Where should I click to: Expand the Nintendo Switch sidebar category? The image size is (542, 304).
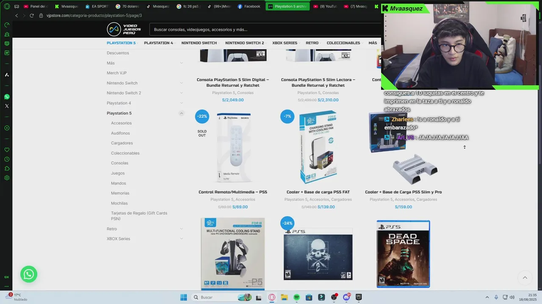(x=181, y=83)
